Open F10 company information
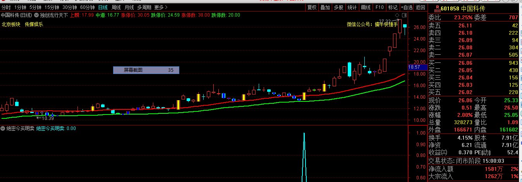The height and width of the screenshot is (182, 522). (x=379, y=7)
